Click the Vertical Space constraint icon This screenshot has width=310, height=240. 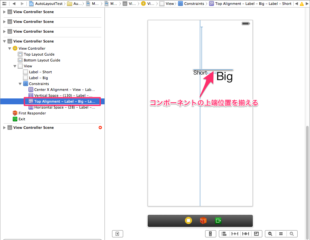pos(31,95)
